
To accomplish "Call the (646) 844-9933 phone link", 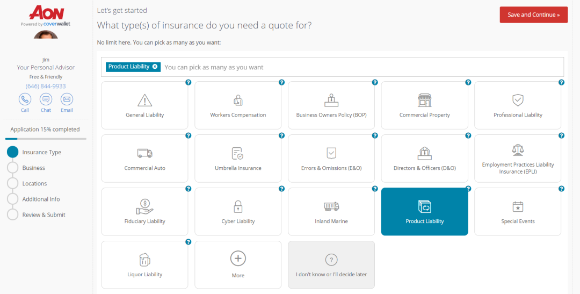I will click(46, 86).
